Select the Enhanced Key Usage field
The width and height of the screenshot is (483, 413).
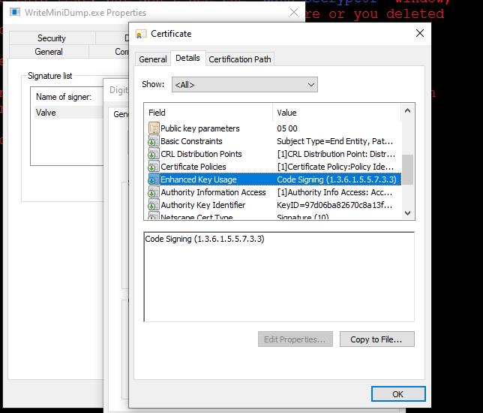[x=274, y=179]
